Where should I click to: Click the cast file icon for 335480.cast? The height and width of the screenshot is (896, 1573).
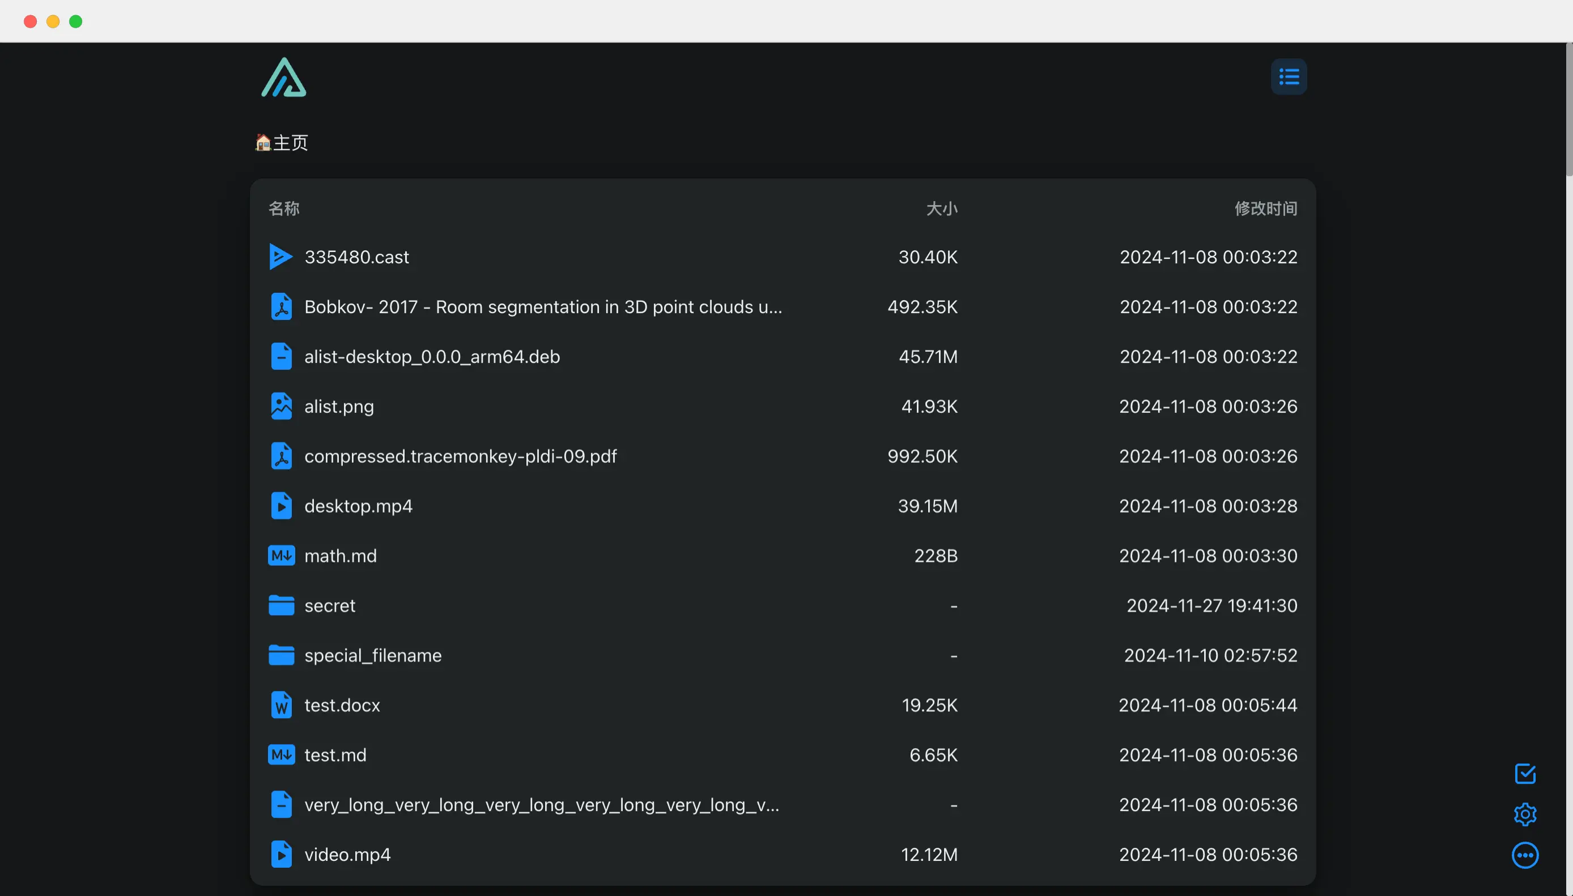point(280,257)
